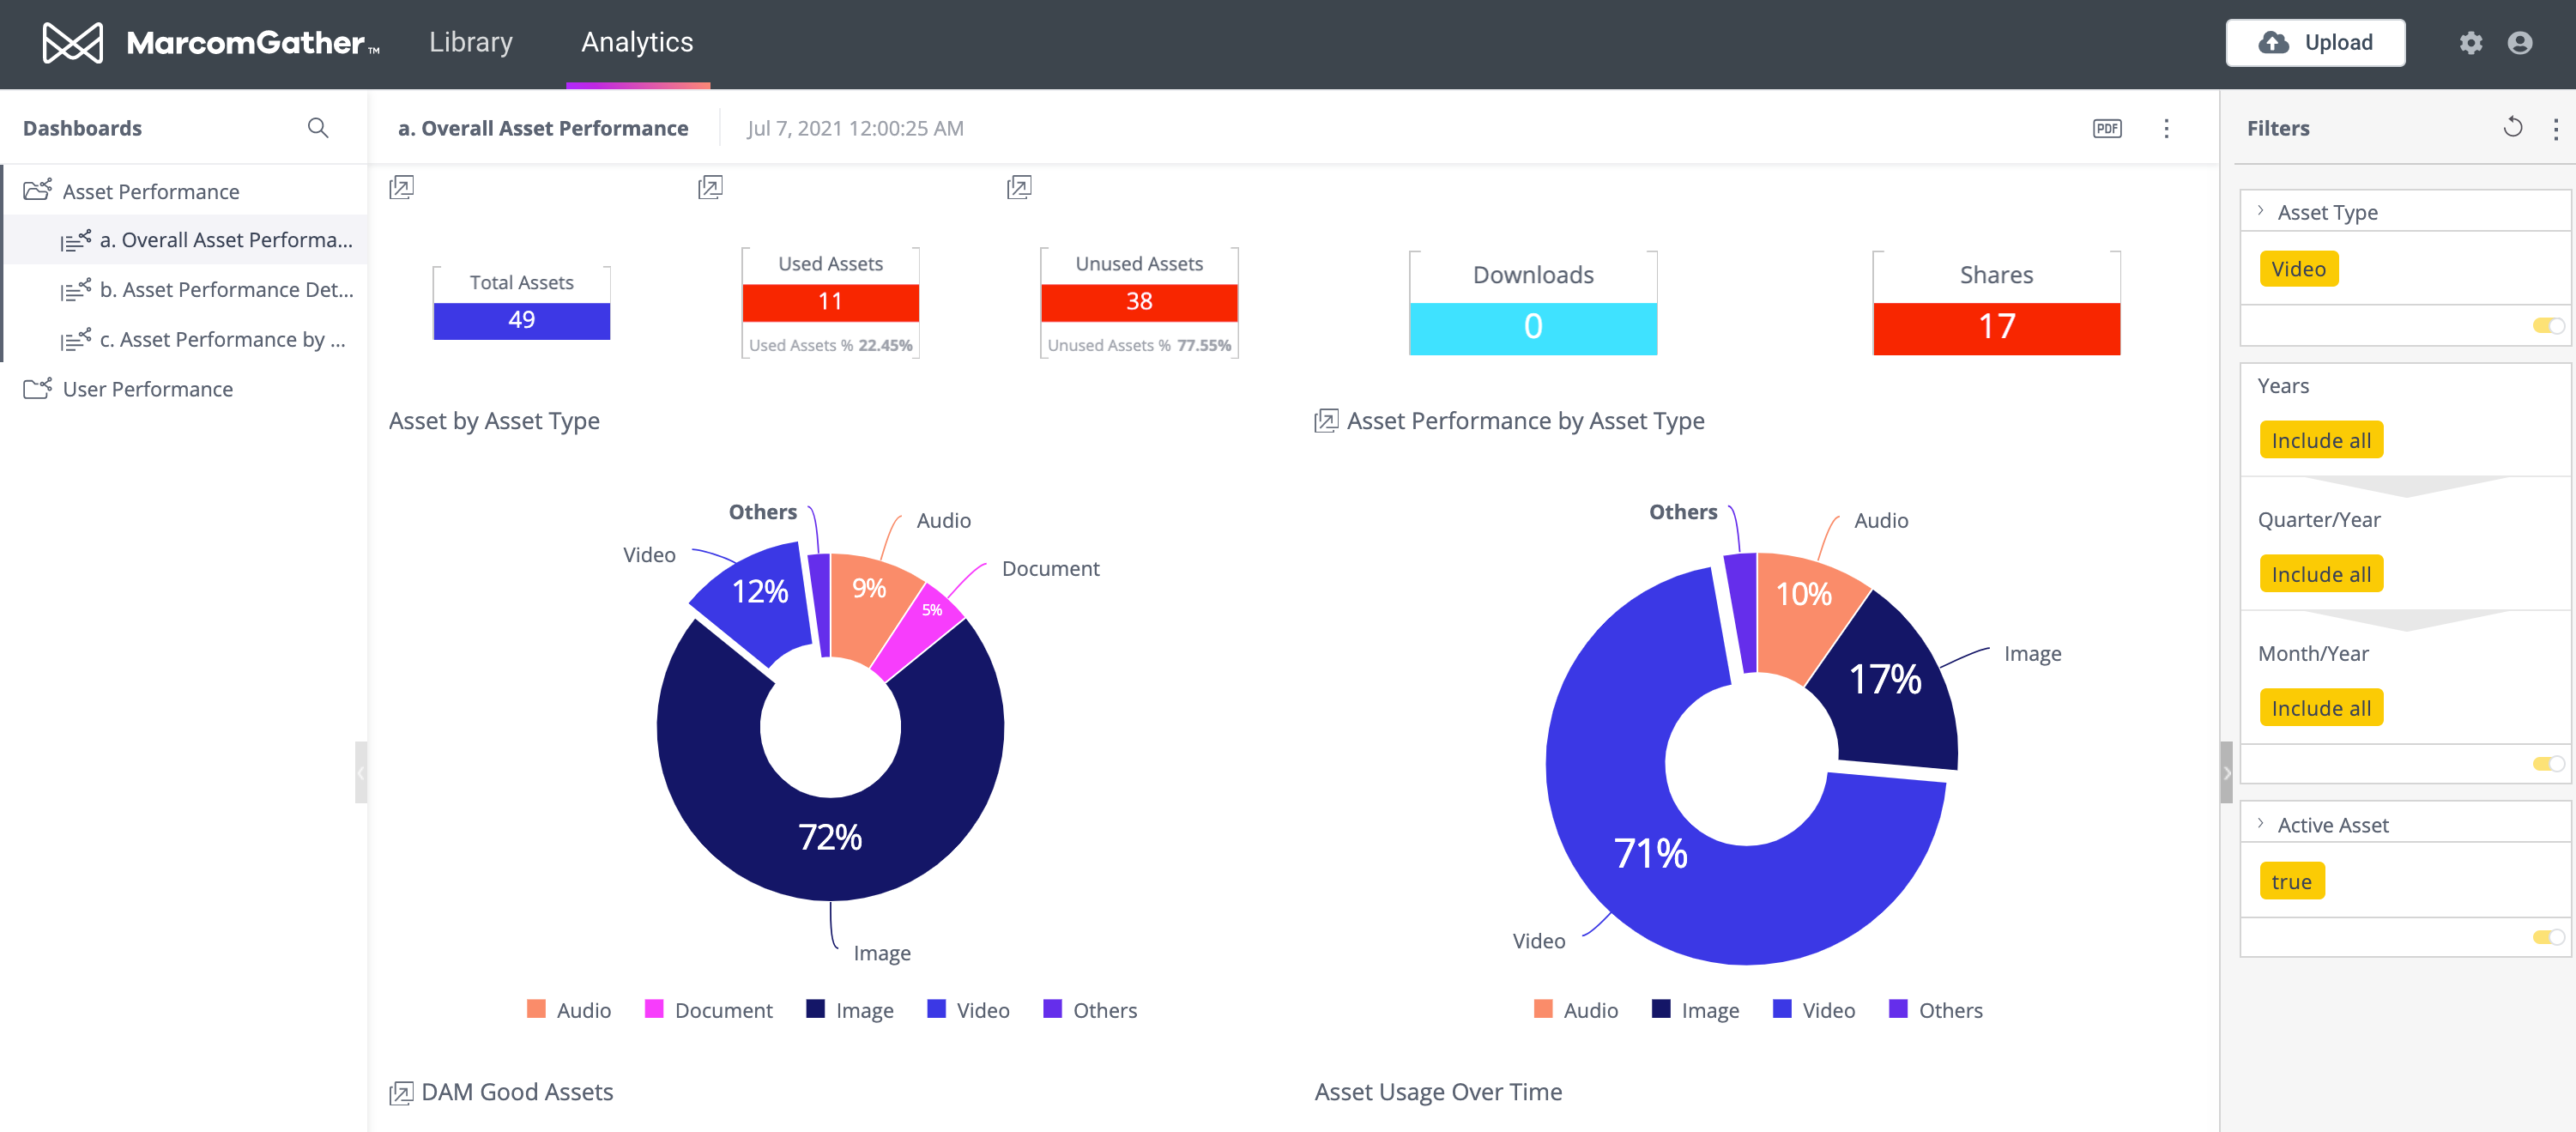Reset filters with the refresh icon
The height and width of the screenshot is (1132, 2576).
tap(2512, 127)
